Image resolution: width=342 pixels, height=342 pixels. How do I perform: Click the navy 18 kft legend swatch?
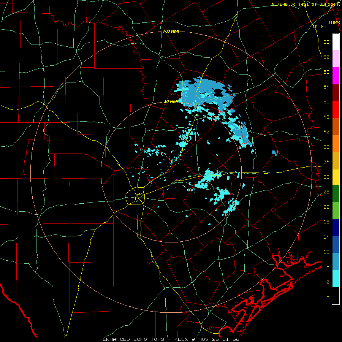[x=336, y=228]
